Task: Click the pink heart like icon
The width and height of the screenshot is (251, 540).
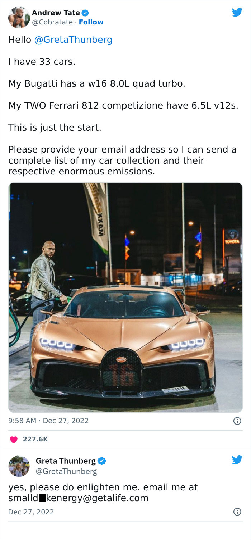Action: pos(14,439)
